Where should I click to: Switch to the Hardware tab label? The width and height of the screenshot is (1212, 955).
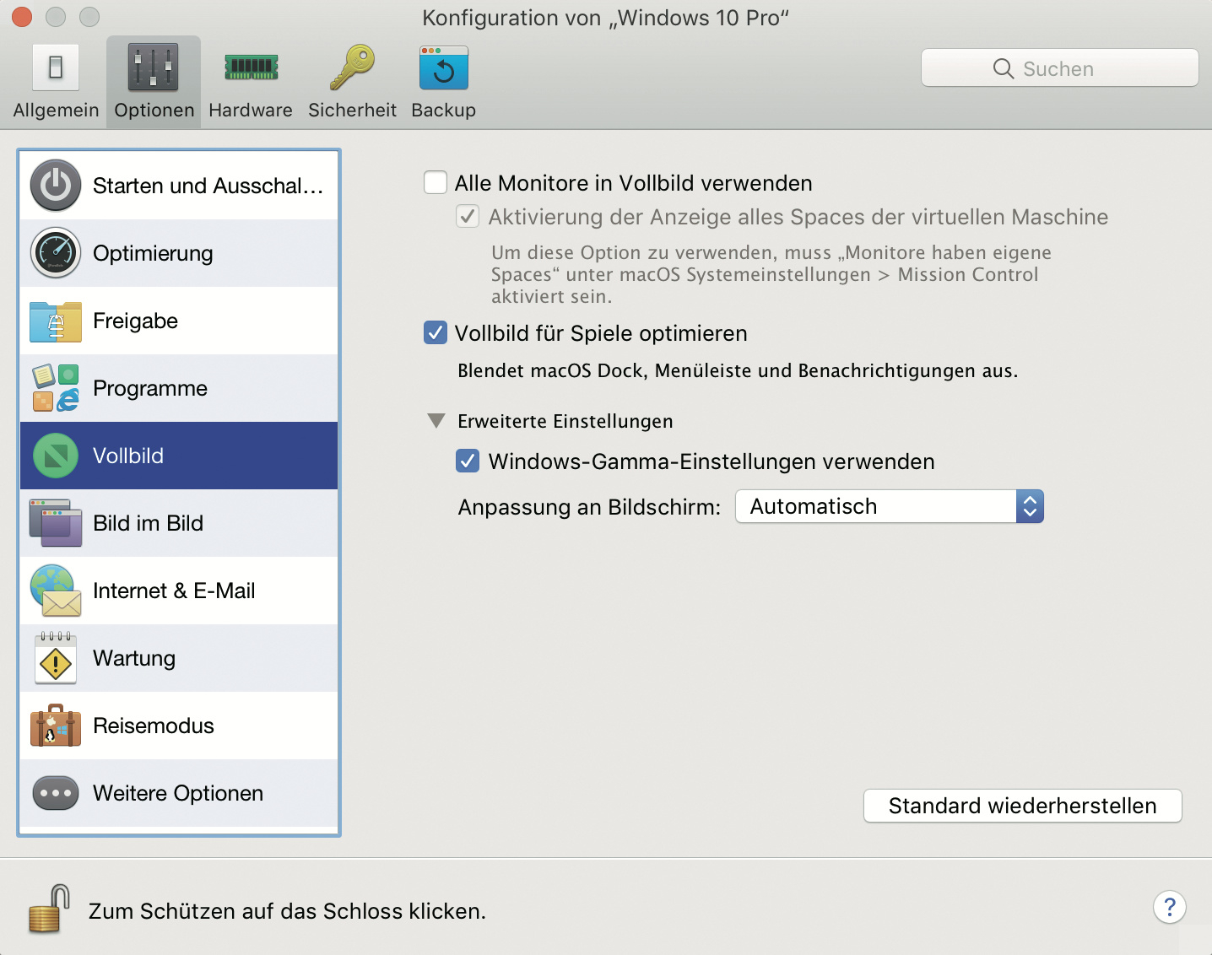pyautogui.click(x=251, y=111)
